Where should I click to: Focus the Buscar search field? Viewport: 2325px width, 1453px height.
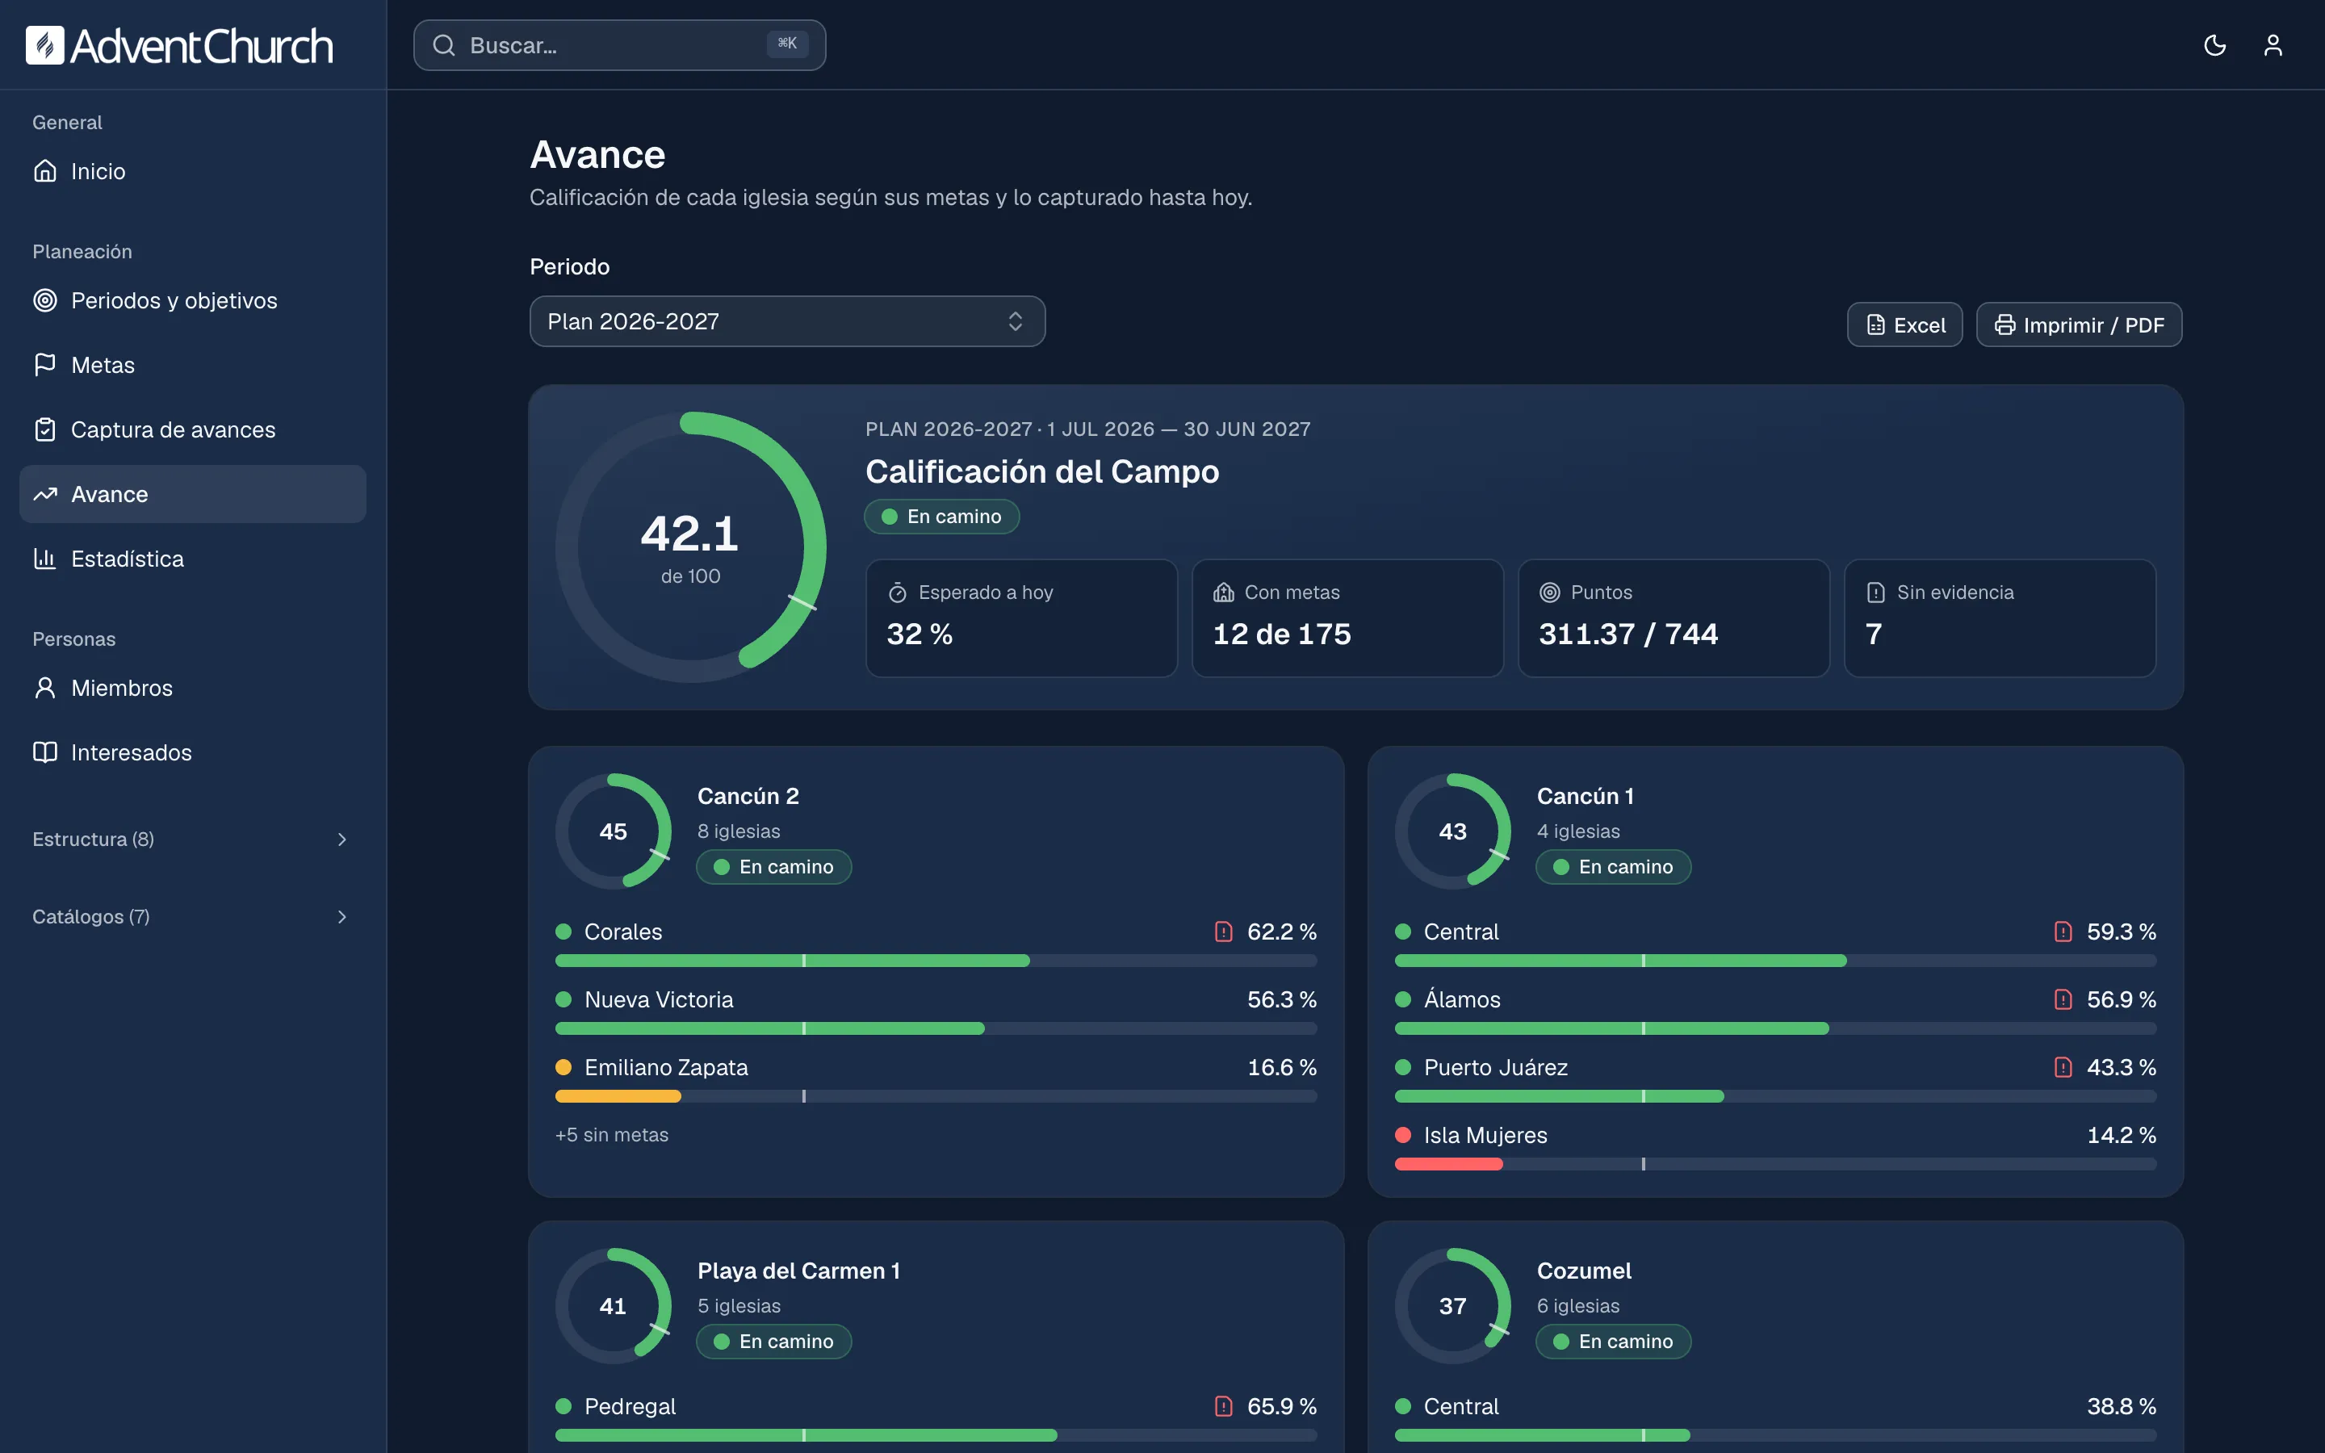tap(620, 45)
